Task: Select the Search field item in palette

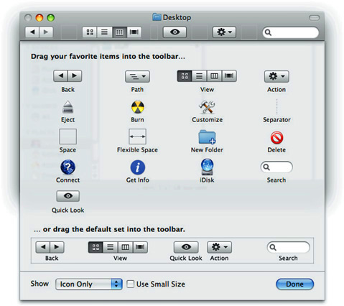Action: (x=276, y=167)
